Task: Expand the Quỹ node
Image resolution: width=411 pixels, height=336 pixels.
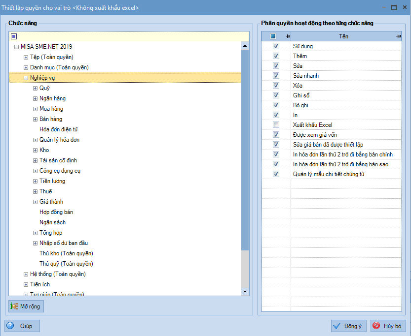Action: [x=35, y=89]
